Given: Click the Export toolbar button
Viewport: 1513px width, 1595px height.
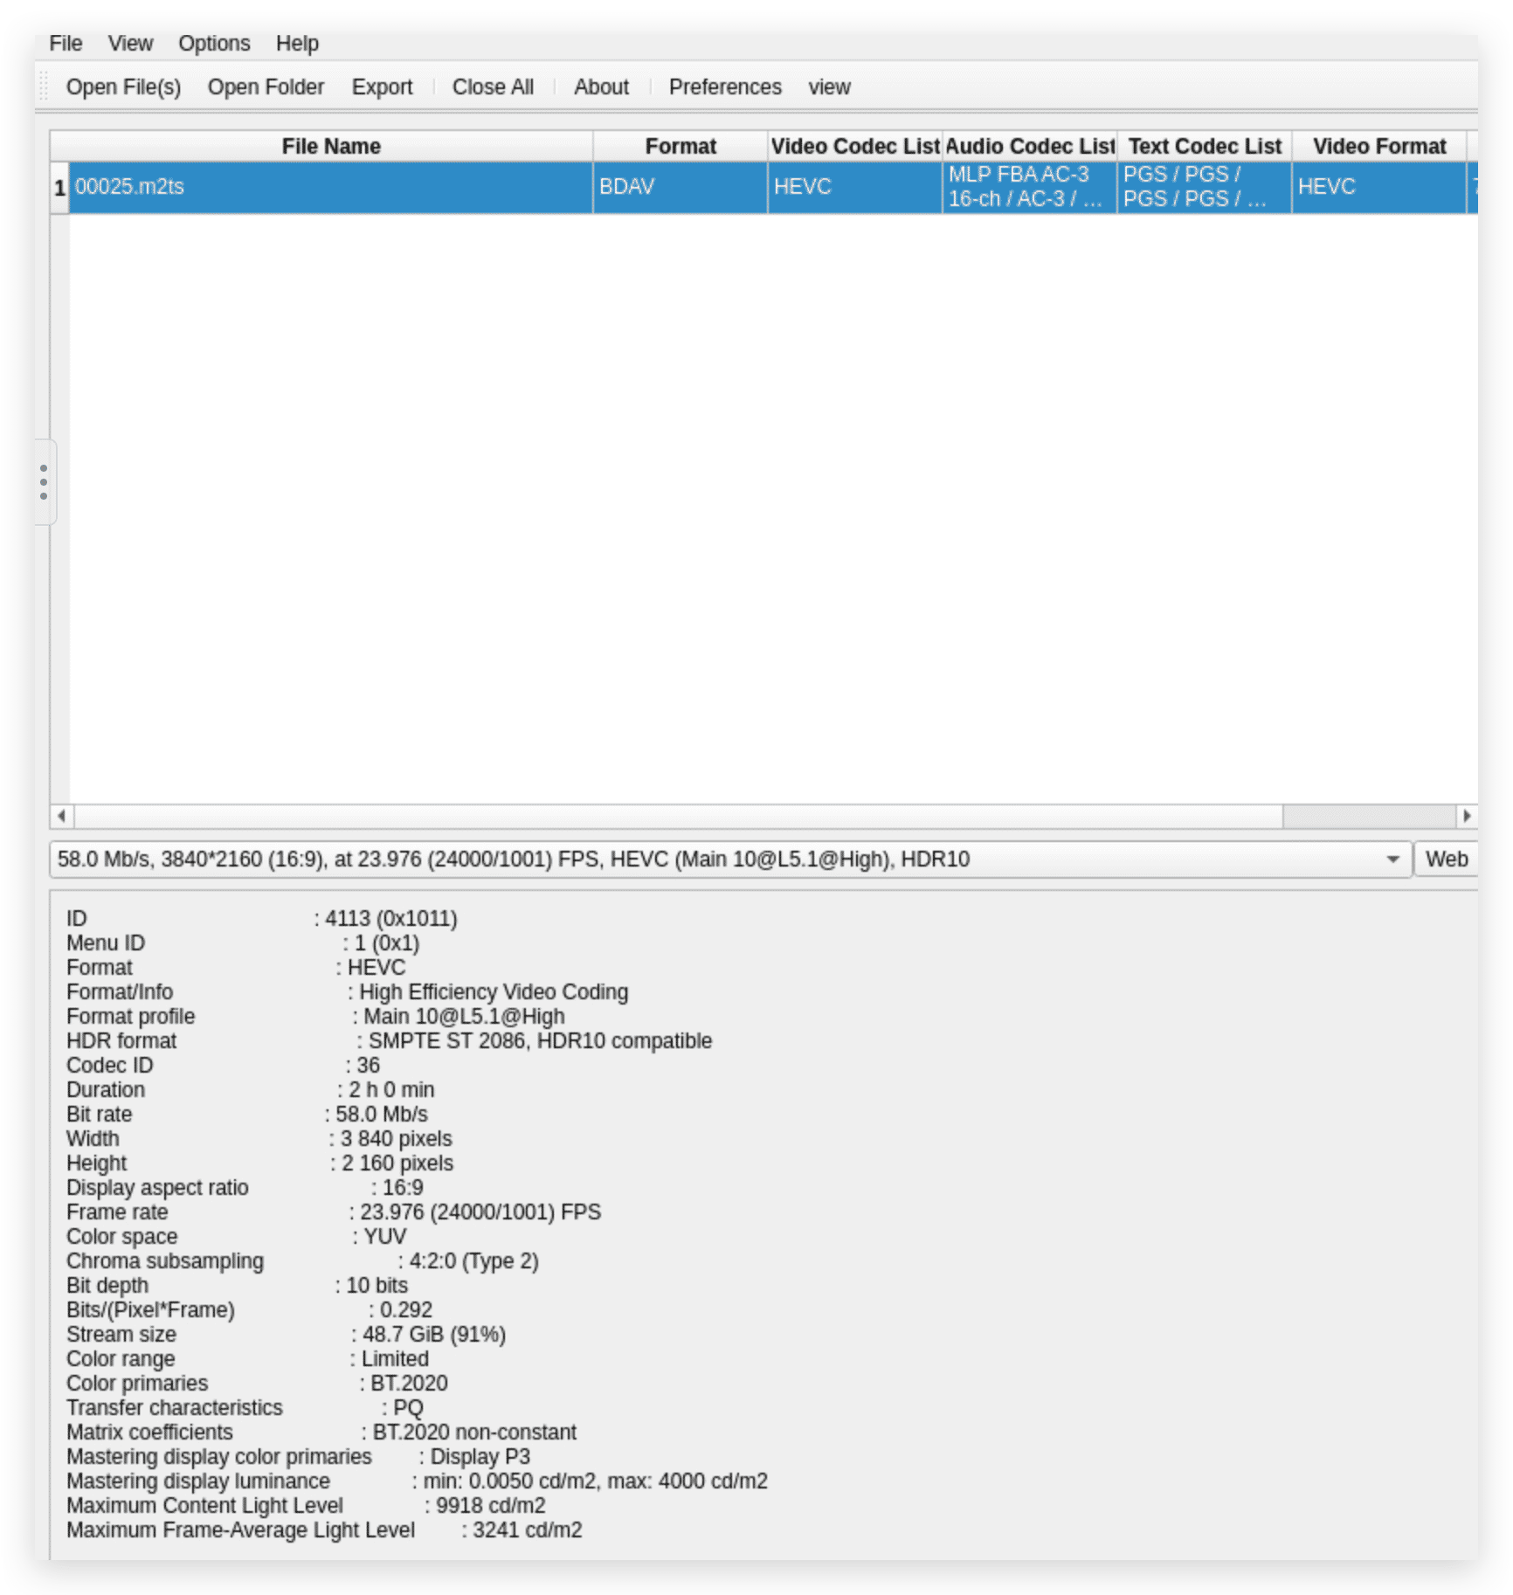Looking at the screenshot, I should click(x=382, y=87).
